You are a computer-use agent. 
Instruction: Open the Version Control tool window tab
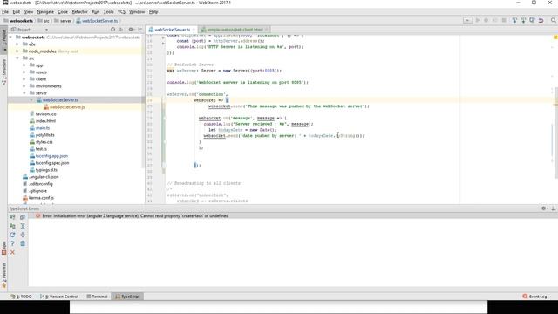coord(59,297)
